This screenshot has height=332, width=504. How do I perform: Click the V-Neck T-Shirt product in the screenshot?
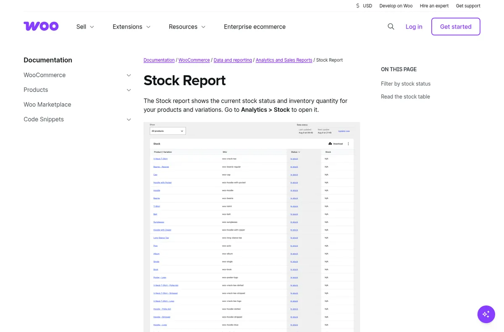click(160, 159)
